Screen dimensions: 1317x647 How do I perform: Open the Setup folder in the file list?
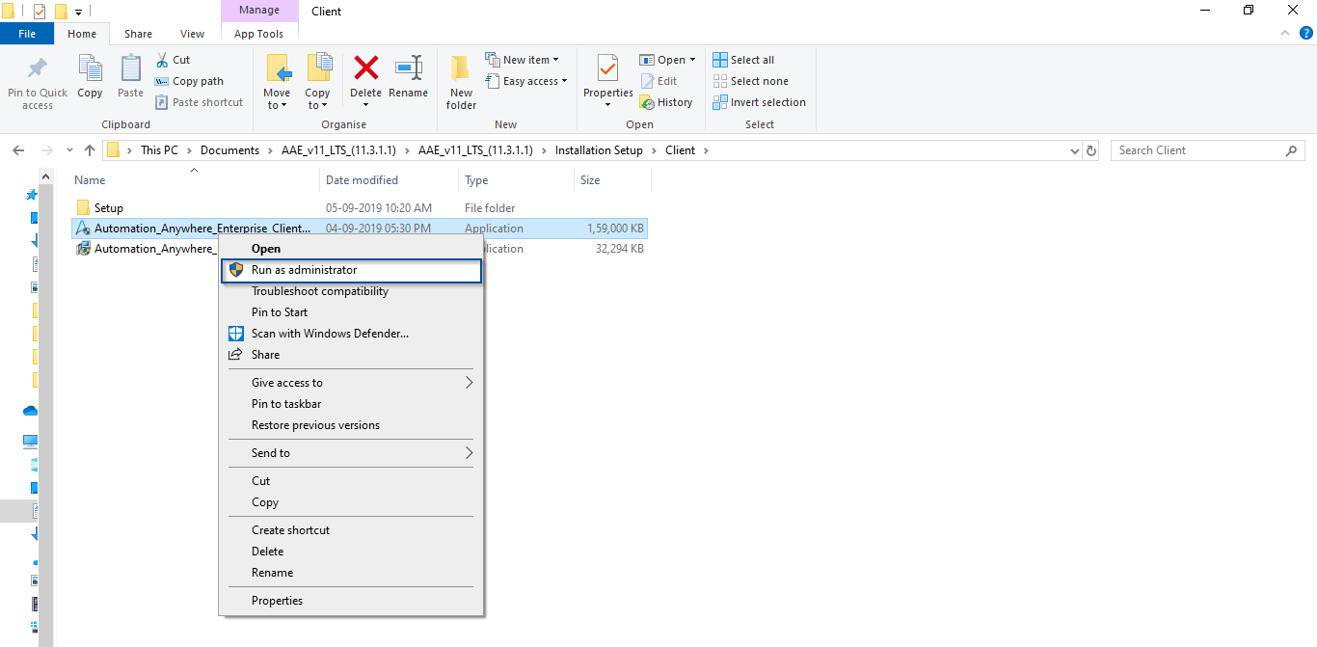pyautogui.click(x=108, y=208)
